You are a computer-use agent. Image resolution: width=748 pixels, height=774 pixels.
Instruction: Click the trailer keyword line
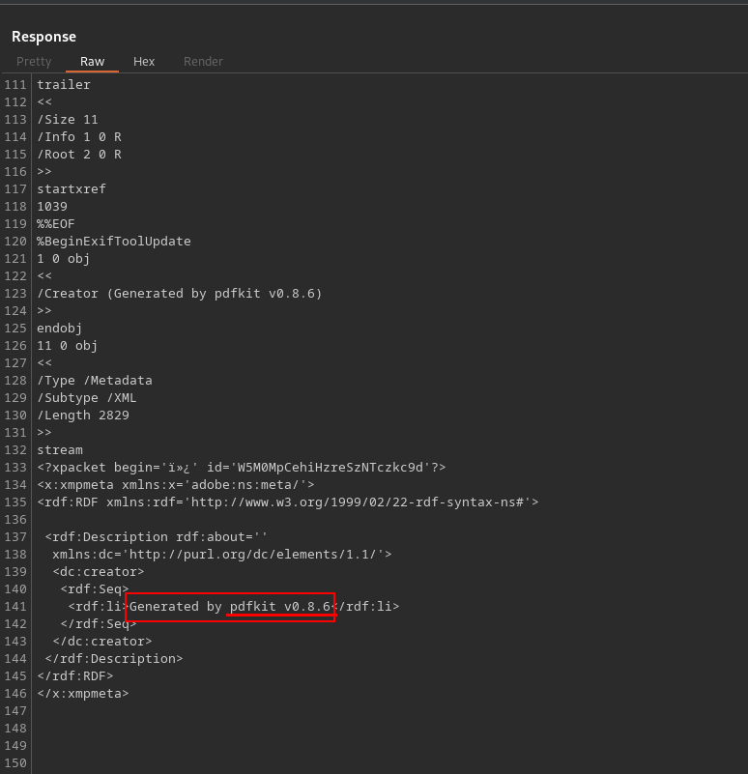64,85
